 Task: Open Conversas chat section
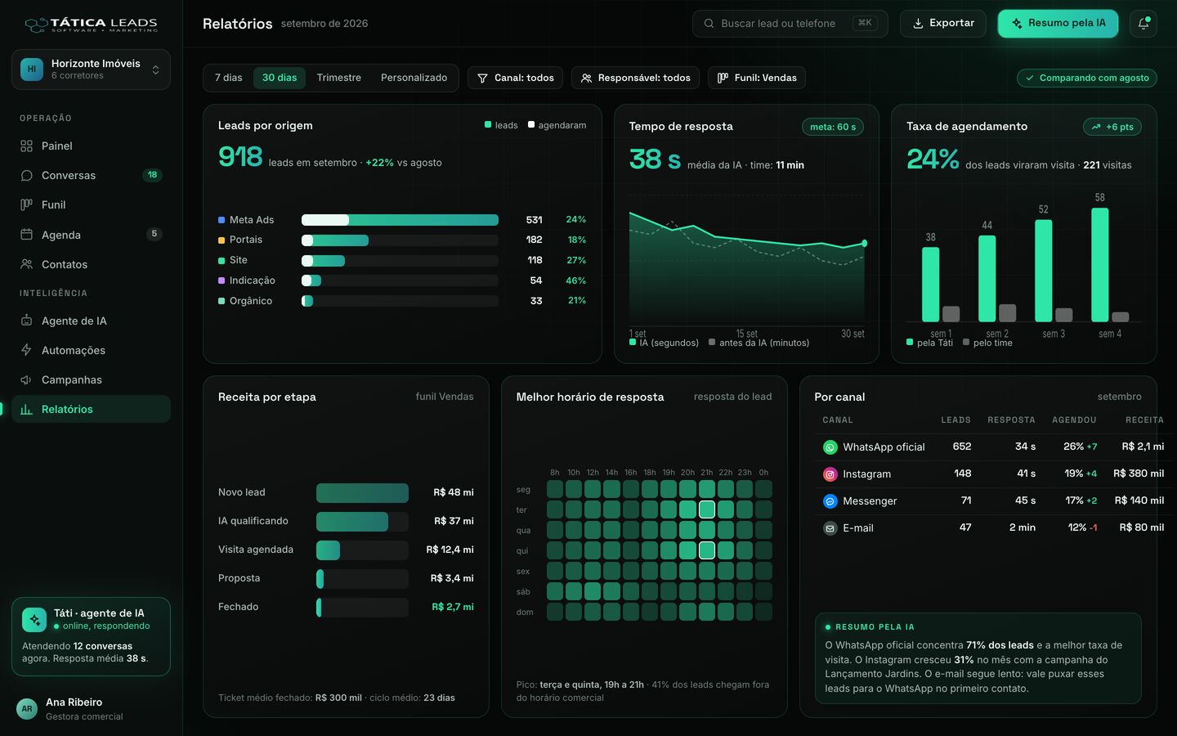pos(91,175)
